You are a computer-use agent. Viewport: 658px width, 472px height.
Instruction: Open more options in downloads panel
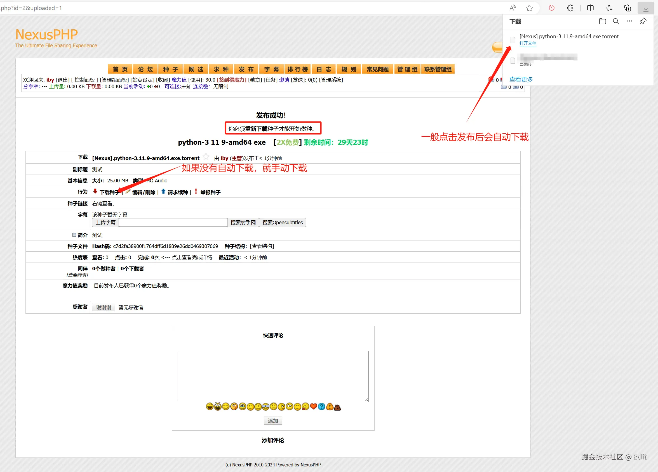pyautogui.click(x=629, y=22)
